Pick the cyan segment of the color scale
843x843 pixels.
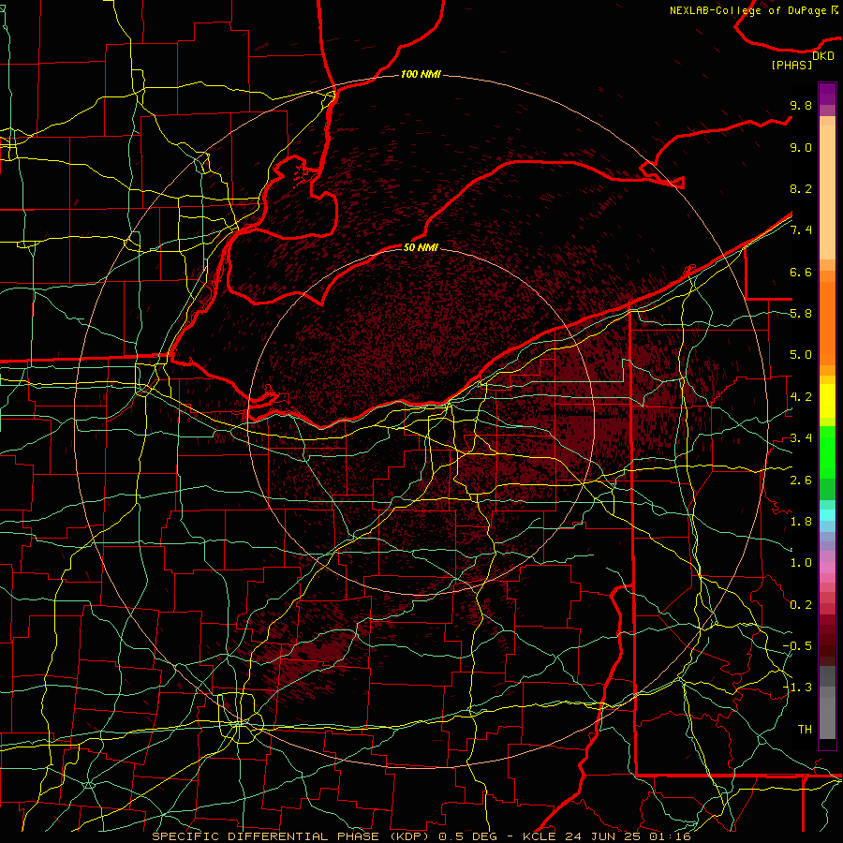tap(827, 515)
